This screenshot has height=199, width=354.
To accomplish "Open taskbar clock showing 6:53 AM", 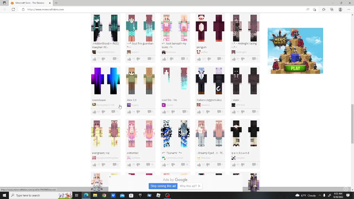I will (338, 195).
